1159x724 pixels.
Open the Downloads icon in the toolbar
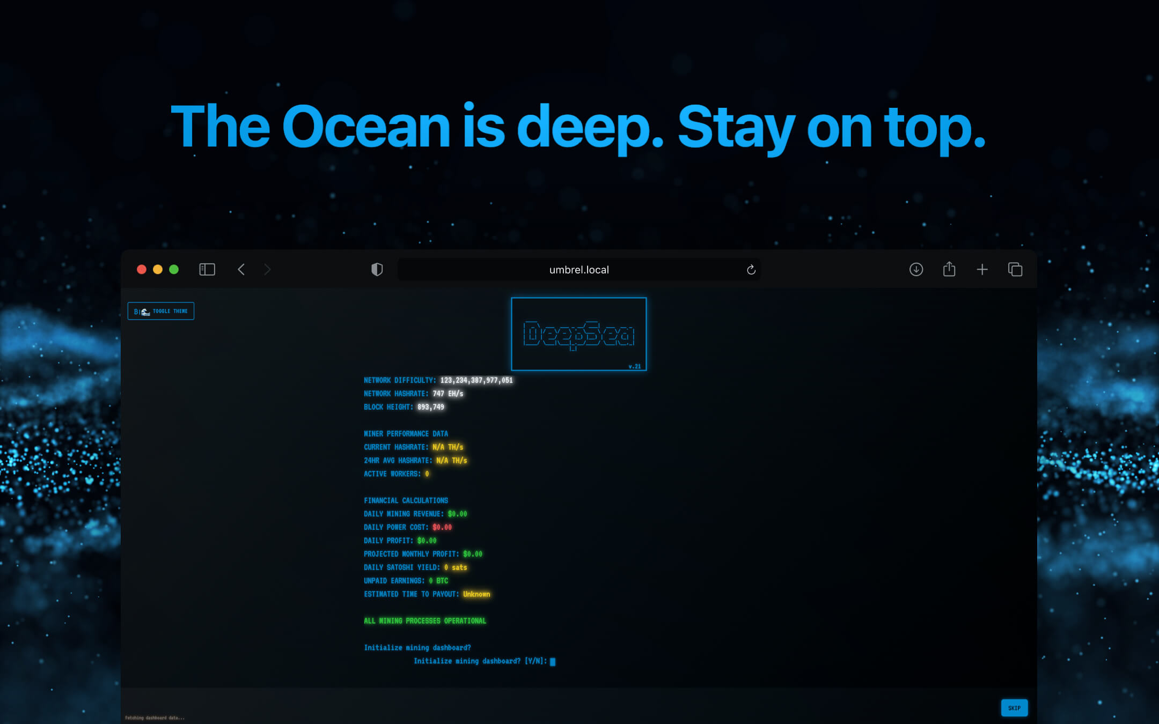[916, 269]
